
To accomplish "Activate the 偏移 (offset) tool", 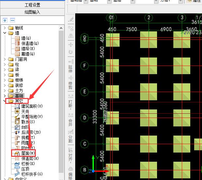I will 71,173.
